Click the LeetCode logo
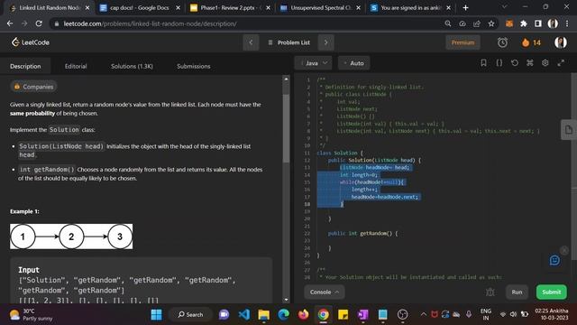Viewport: 577px width, 325px height. pos(30,42)
